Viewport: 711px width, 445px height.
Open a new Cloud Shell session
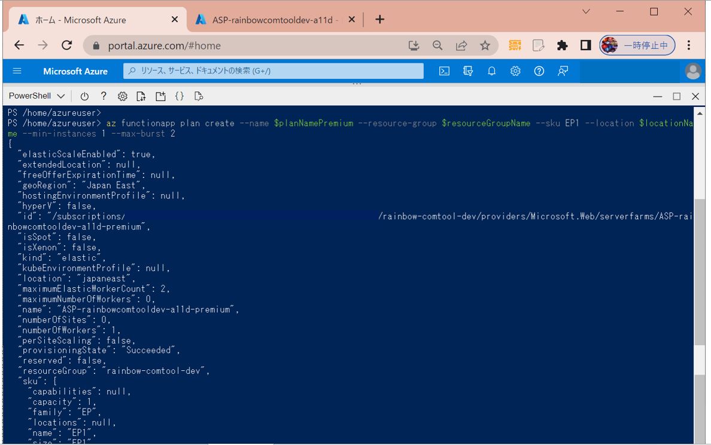[160, 96]
